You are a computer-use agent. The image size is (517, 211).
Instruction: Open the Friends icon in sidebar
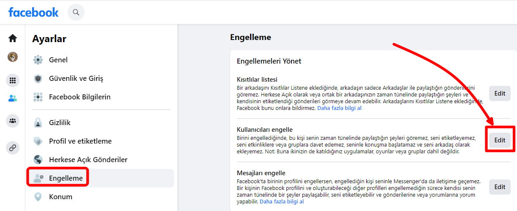pyautogui.click(x=13, y=99)
